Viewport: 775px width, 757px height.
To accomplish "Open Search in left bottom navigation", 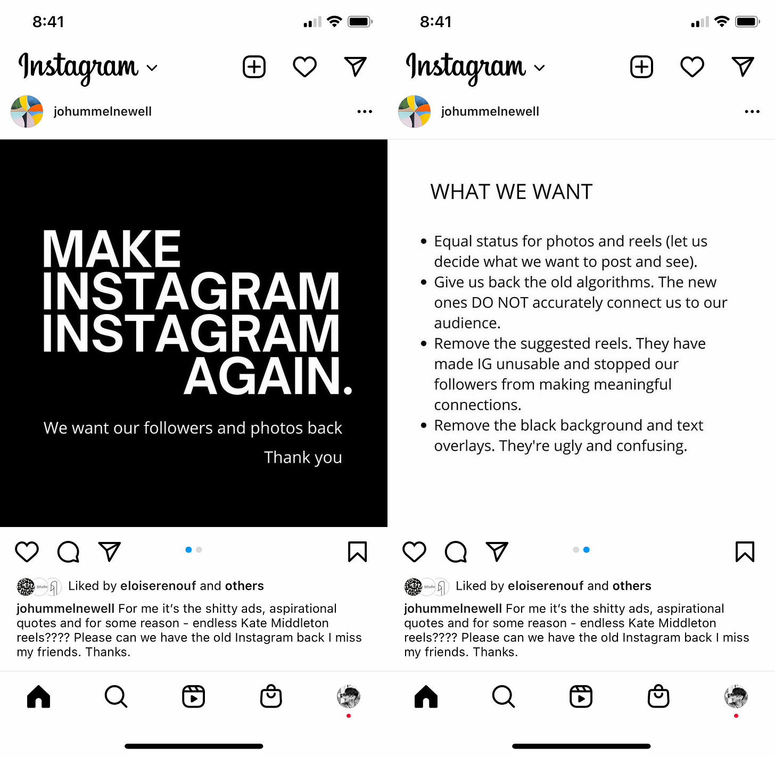I will pyautogui.click(x=116, y=696).
